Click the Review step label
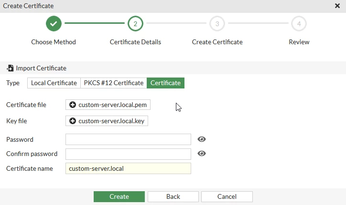This screenshot has width=346, height=205. click(299, 42)
